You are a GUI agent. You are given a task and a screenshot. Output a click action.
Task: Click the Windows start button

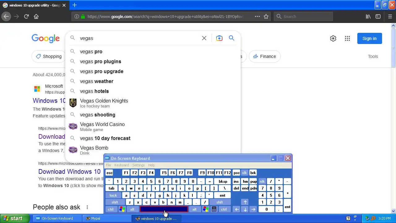tap(15, 218)
